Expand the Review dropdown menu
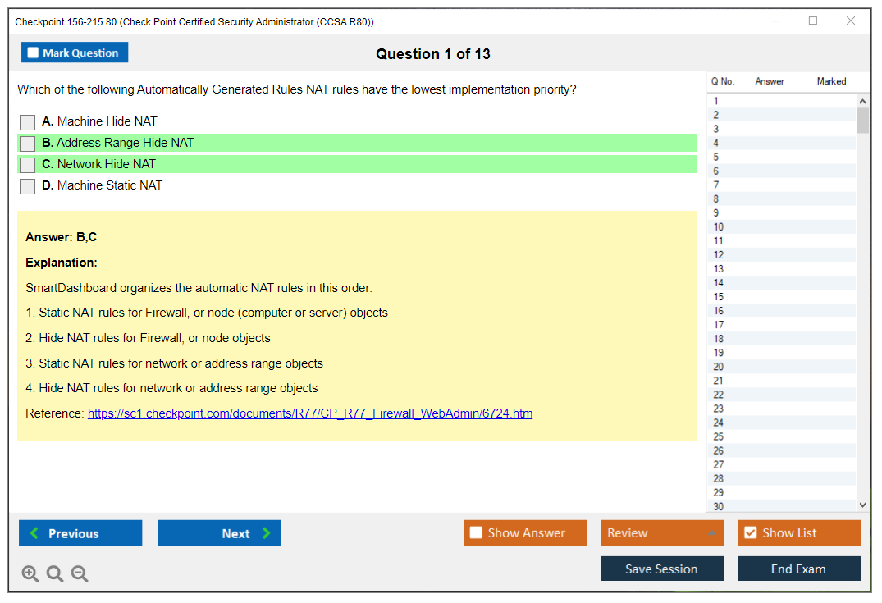Image resolution: width=882 pixels, height=603 pixels. point(661,533)
